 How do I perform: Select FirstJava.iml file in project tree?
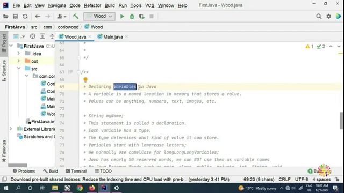(40, 122)
